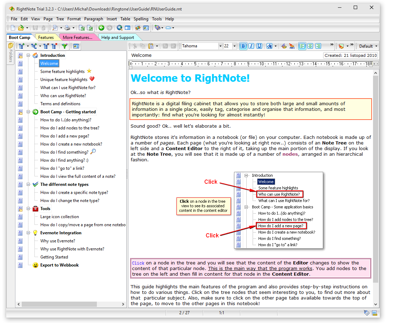Open the Tahoma font name dropdown
Image resolution: width=393 pixels, height=323 pixels.
(221, 46)
